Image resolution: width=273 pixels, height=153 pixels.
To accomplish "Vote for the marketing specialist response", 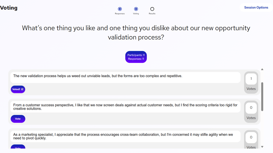I will coord(18,147).
